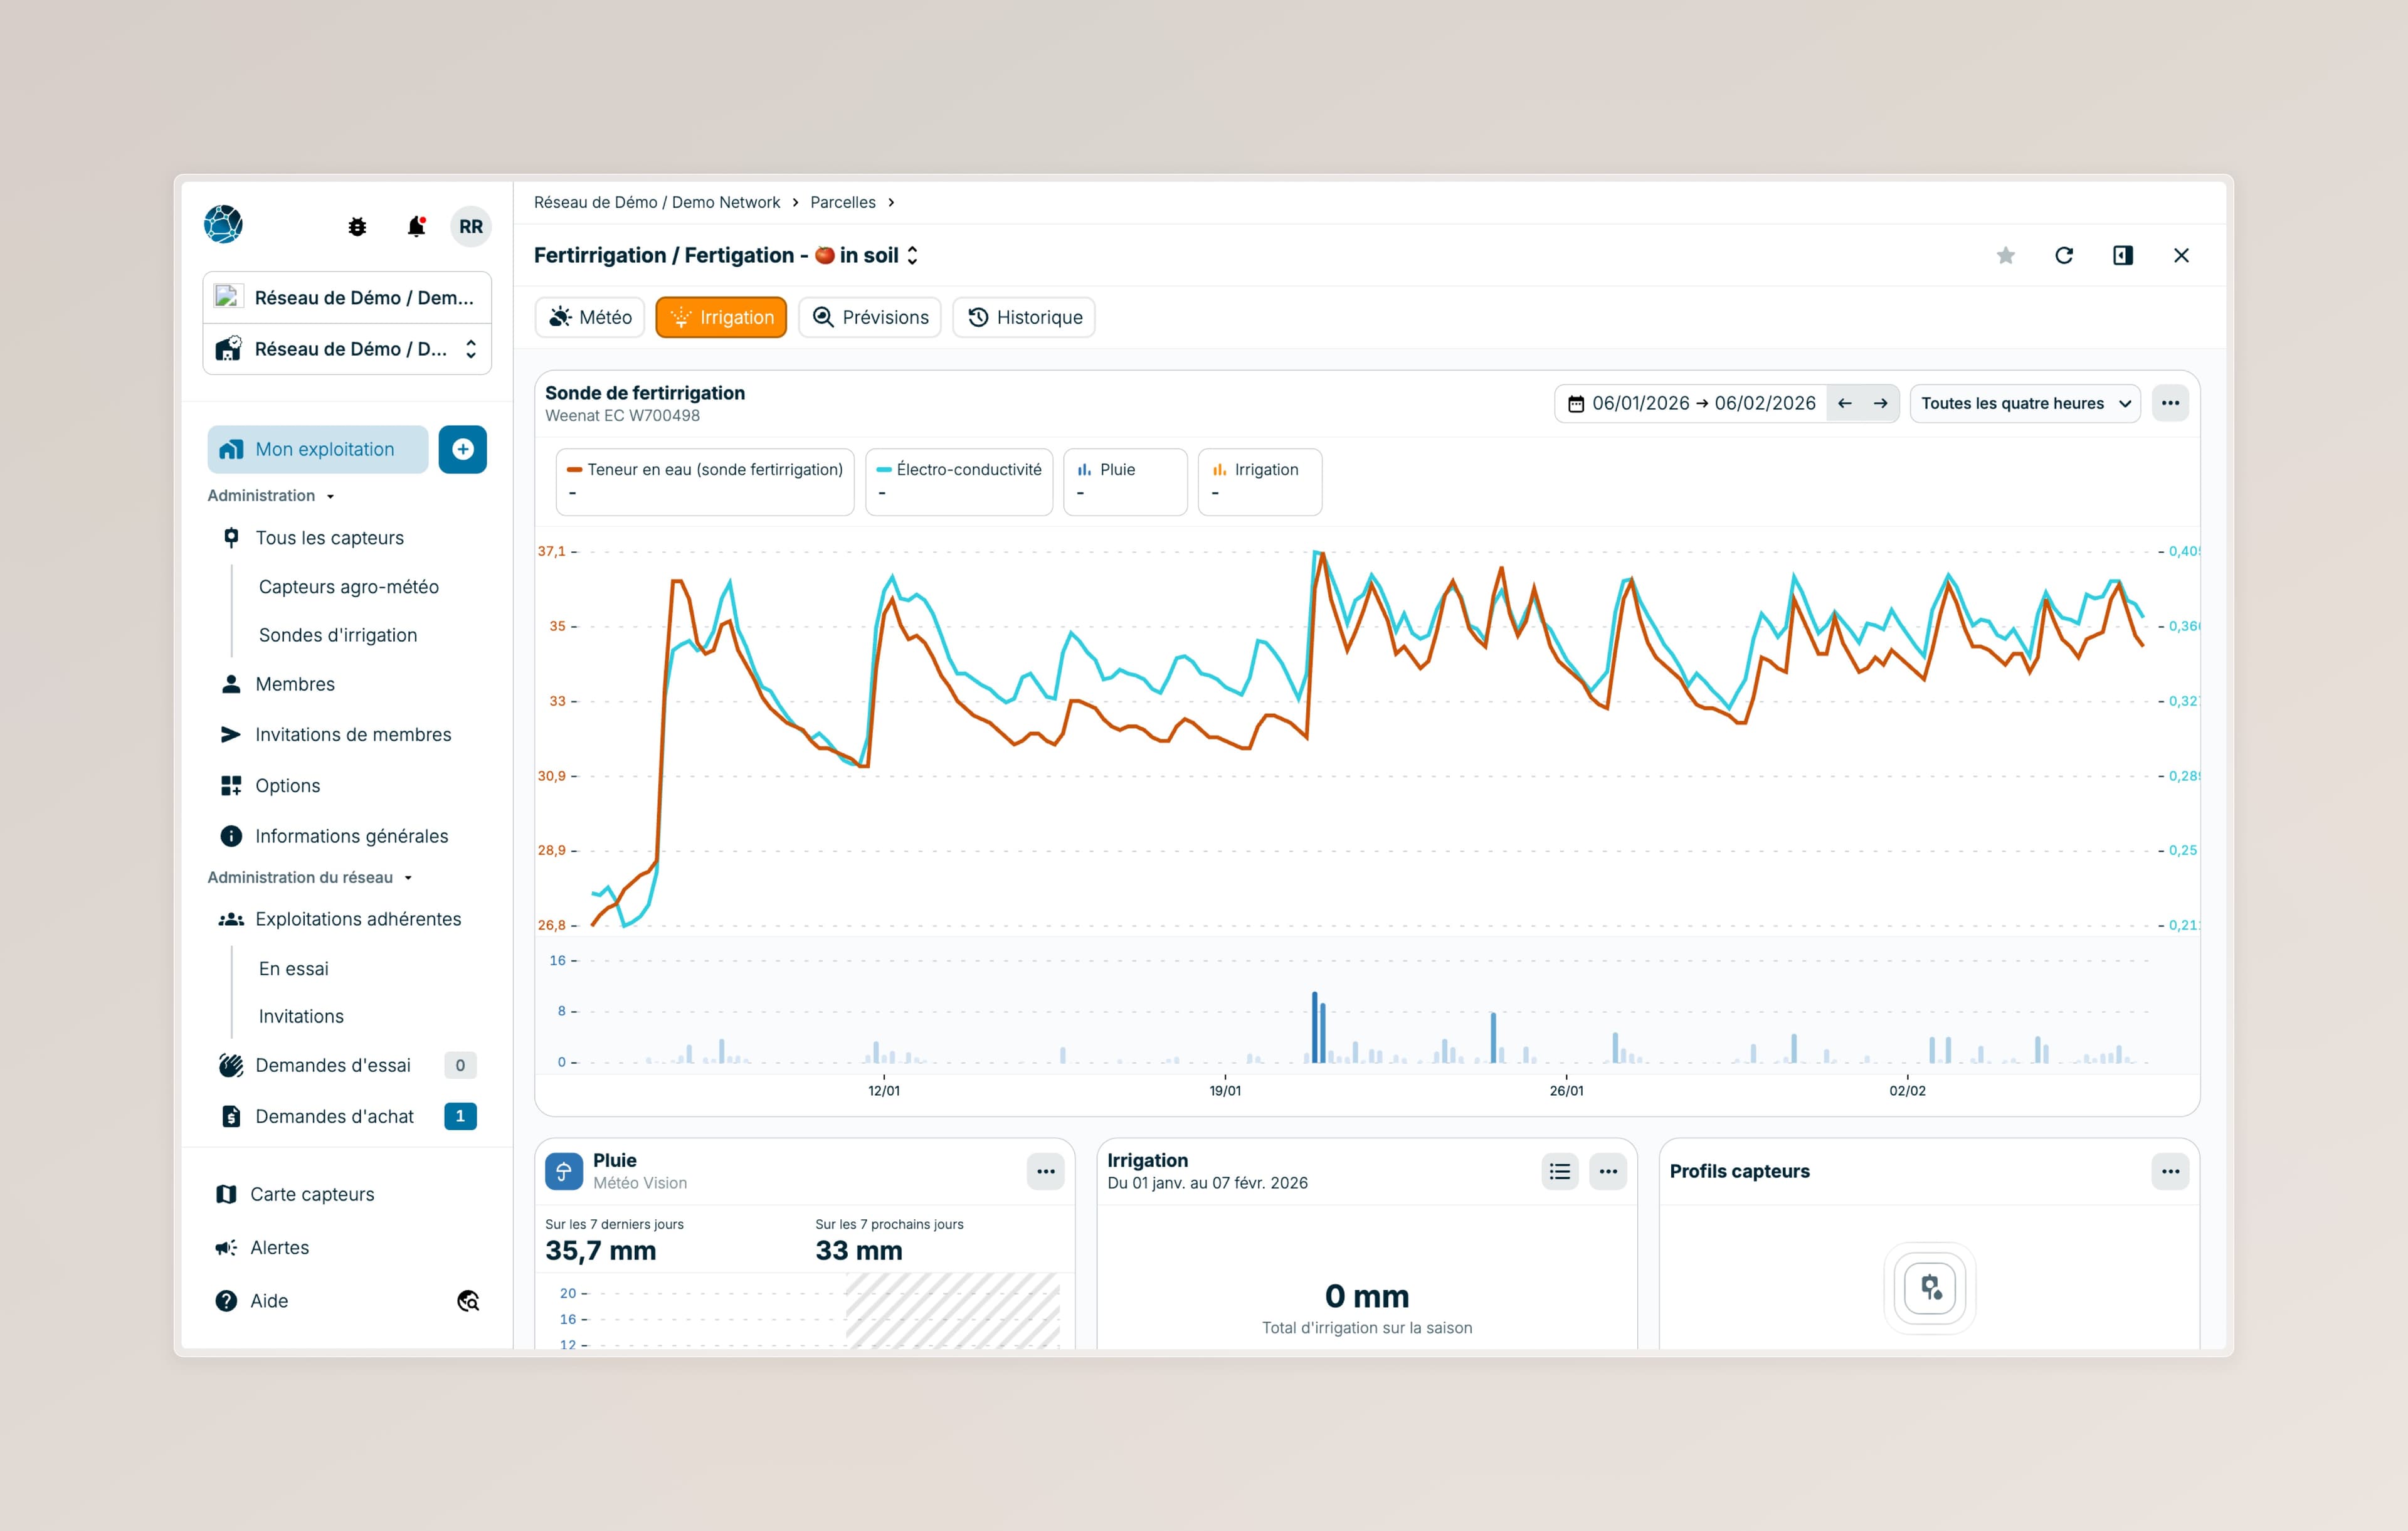Open the date range 06/01/2026 picker

click(x=1691, y=404)
